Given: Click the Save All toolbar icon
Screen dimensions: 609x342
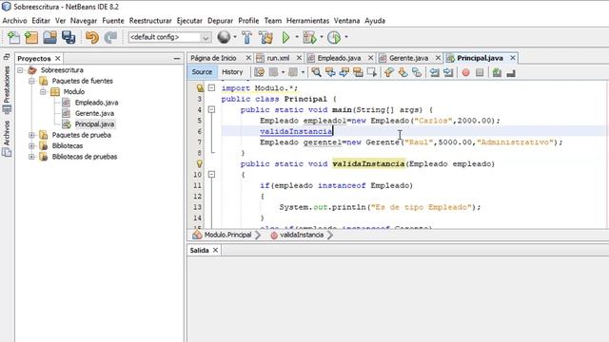Looking at the screenshot, I should click(69, 38).
